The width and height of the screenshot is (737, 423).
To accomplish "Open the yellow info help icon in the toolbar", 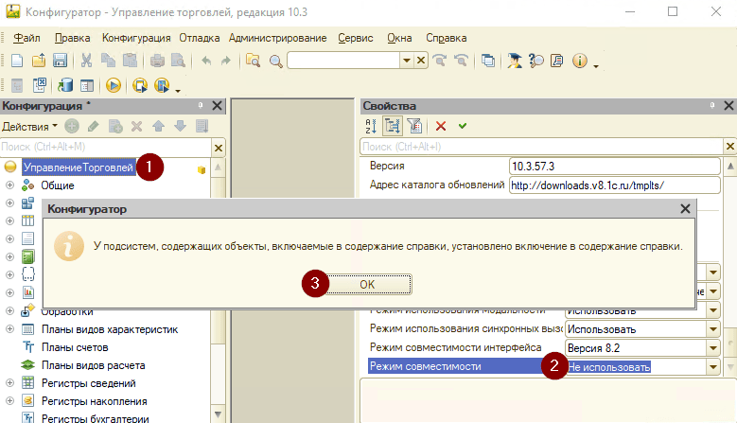I will [x=580, y=61].
